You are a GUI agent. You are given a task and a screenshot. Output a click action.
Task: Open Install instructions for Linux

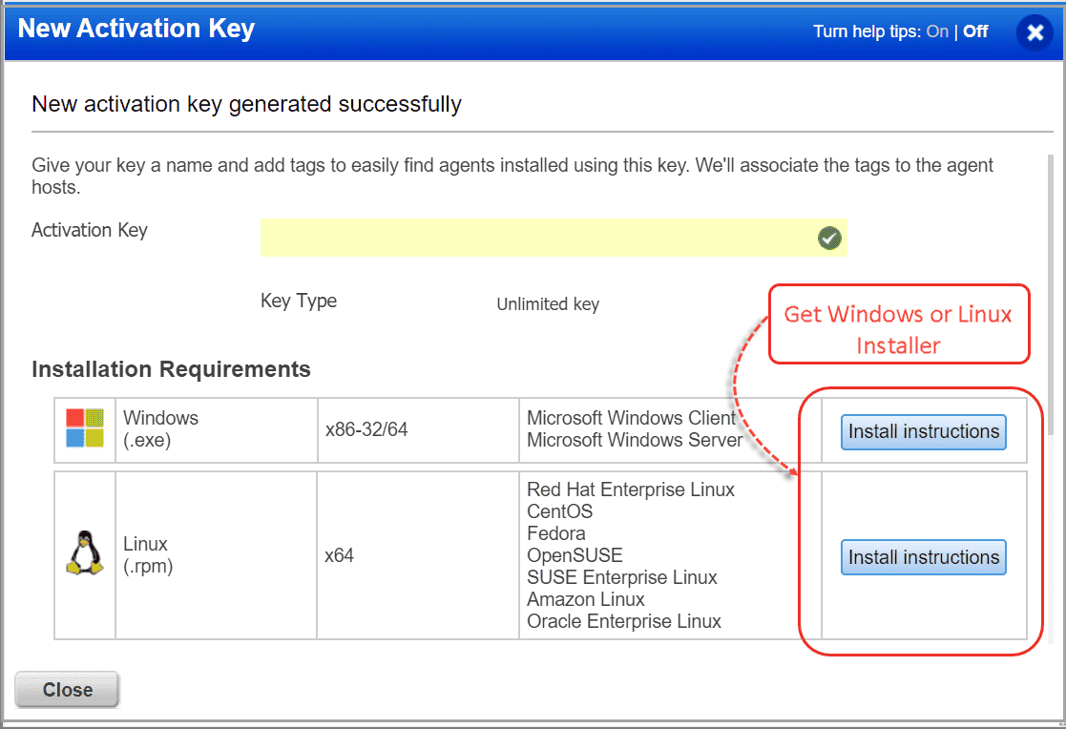coord(923,557)
